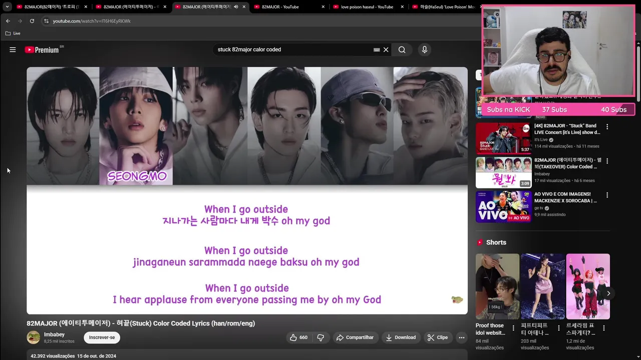Close the active 82MAJOR tab
This screenshot has width=641, height=360.
(x=244, y=7)
